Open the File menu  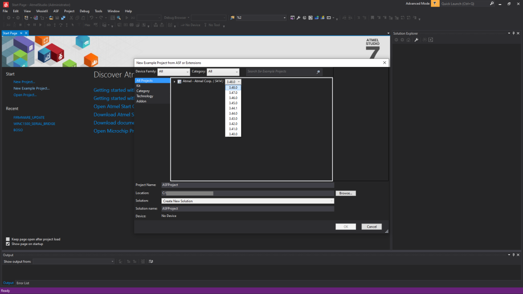[x=5, y=11]
